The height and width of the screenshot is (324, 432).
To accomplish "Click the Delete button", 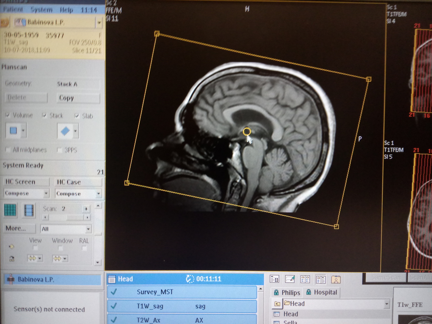I will click(x=26, y=97).
